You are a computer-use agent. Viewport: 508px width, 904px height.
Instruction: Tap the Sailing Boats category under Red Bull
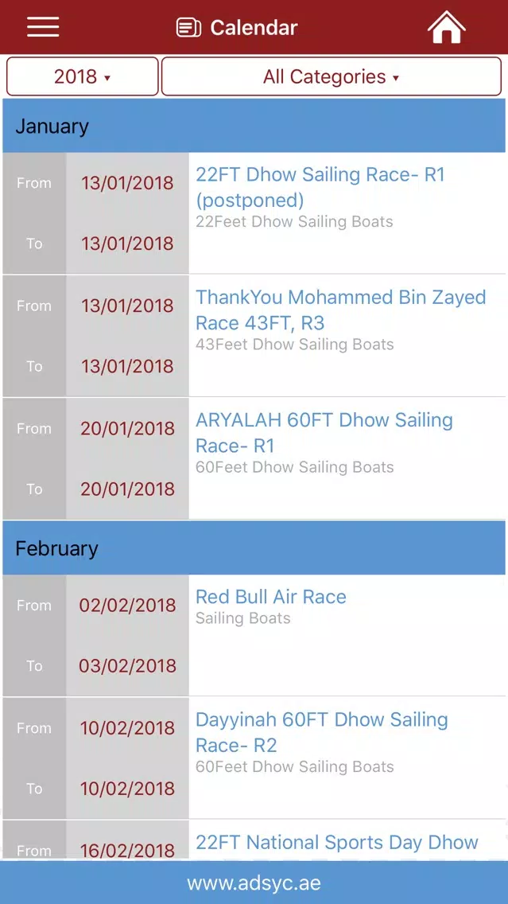[x=243, y=618]
